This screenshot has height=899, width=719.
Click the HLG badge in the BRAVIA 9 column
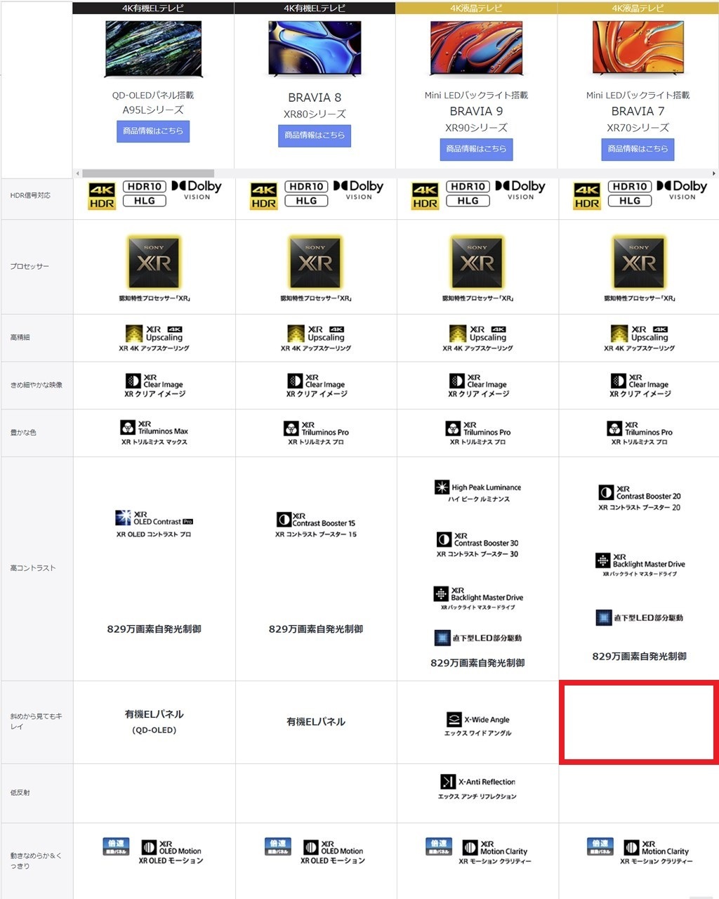click(x=468, y=201)
